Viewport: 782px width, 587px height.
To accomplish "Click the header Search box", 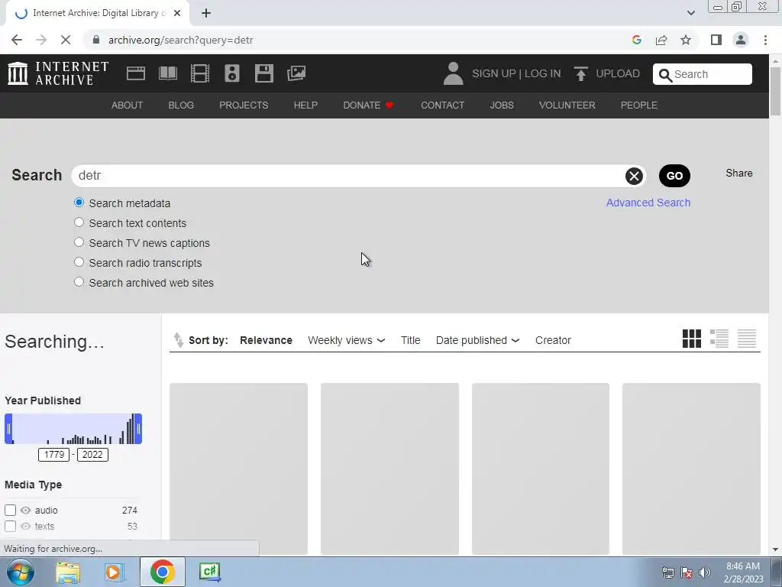I will point(703,74).
